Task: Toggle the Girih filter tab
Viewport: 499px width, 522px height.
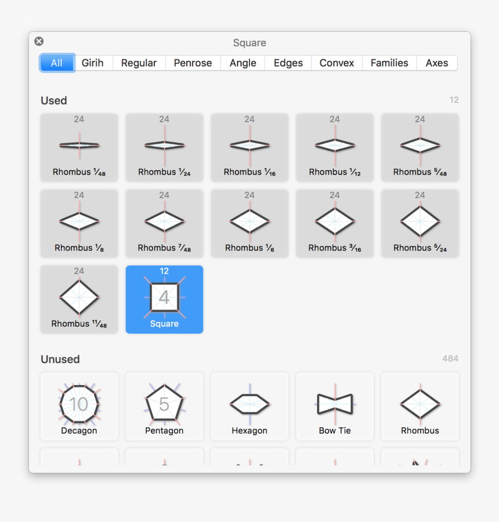Action: [x=93, y=63]
